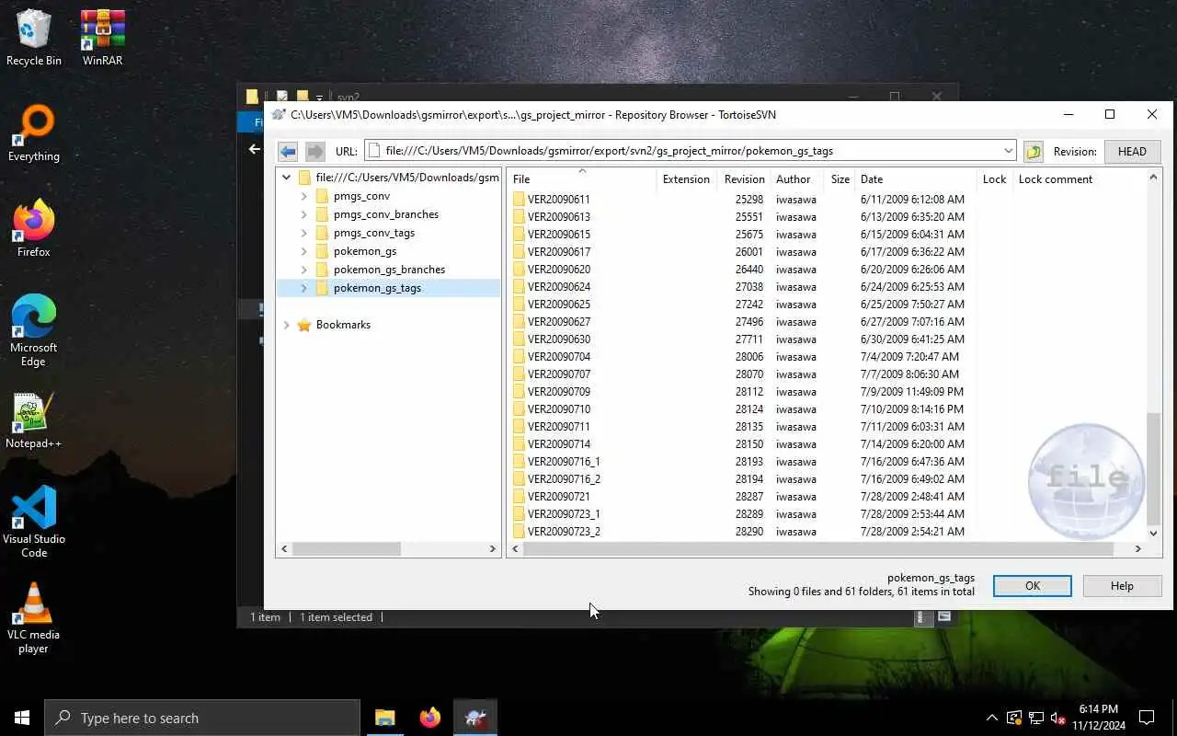The image size is (1177, 736).
Task: Go back using the blue left arrow
Action: 288,152
